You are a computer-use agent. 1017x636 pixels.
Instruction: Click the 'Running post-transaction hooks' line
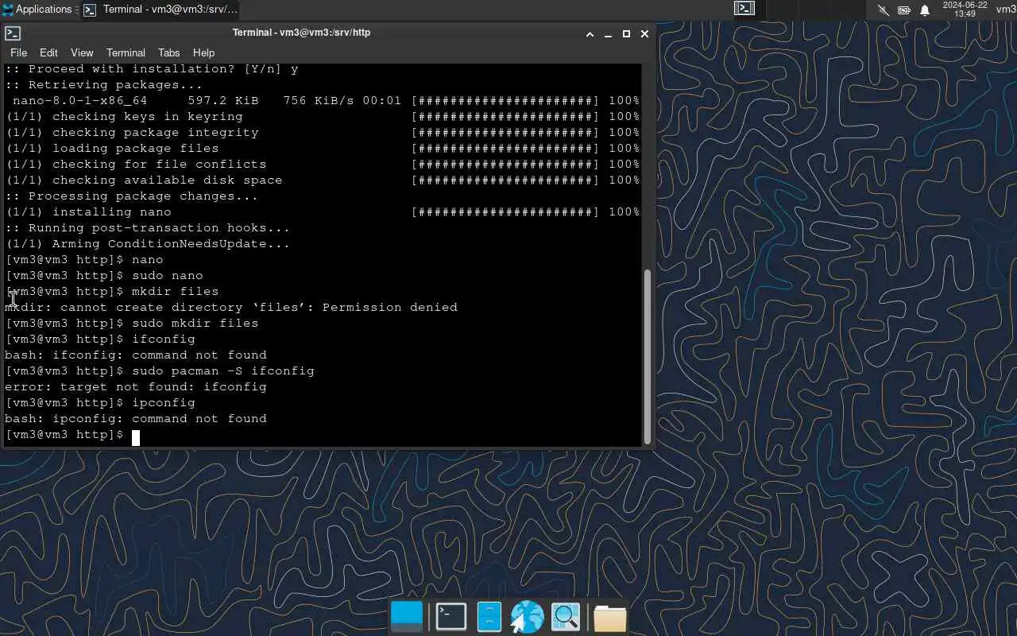pyautogui.click(x=148, y=227)
